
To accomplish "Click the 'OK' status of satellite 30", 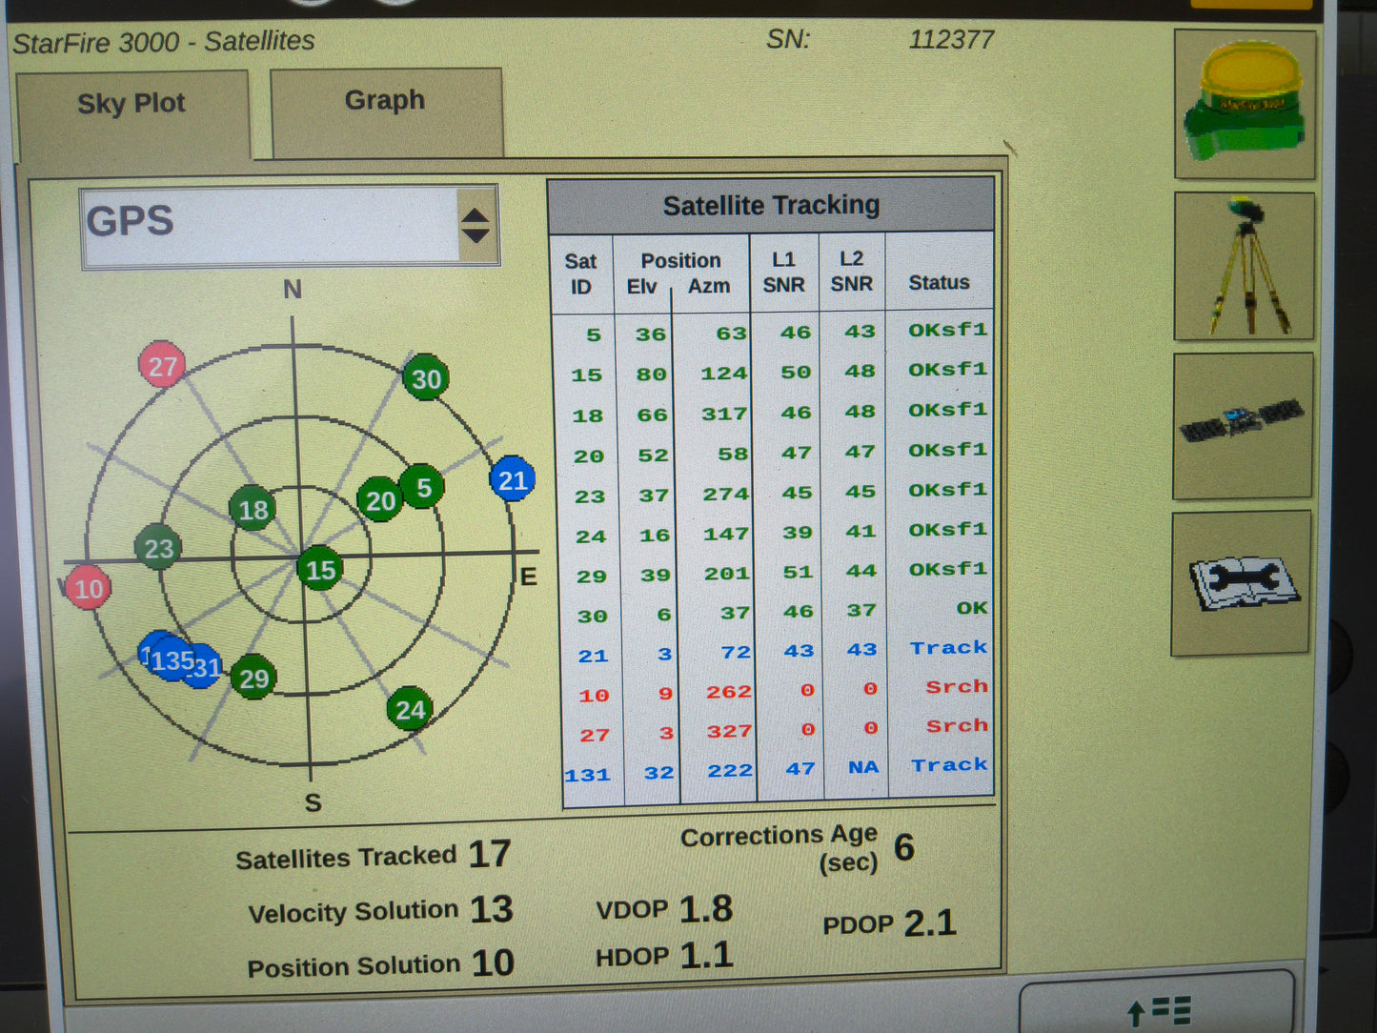I will pyautogui.click(x=972, y=608).
